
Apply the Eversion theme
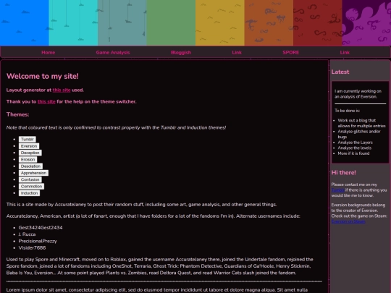(29, 146)
